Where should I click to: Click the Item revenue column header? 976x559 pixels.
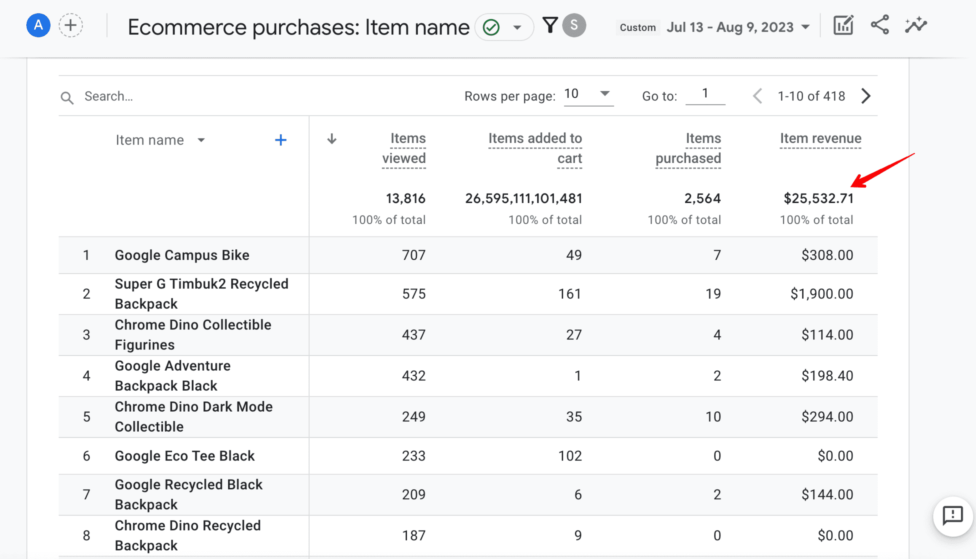point(820,138)
